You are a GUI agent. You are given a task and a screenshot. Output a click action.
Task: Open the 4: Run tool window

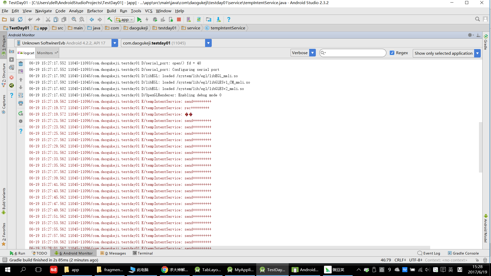click(x=17, y=253)
